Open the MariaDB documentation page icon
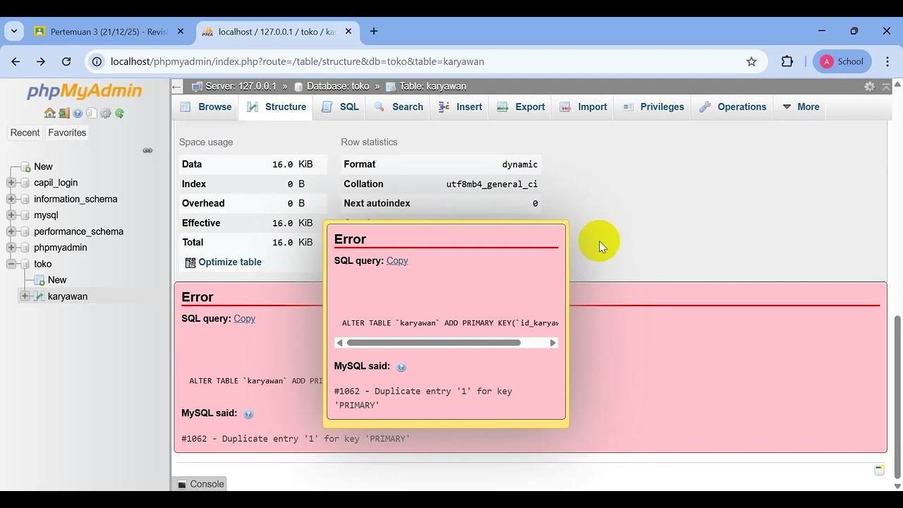The width and height of the screenshot is (903, 508). coord(92,113)
